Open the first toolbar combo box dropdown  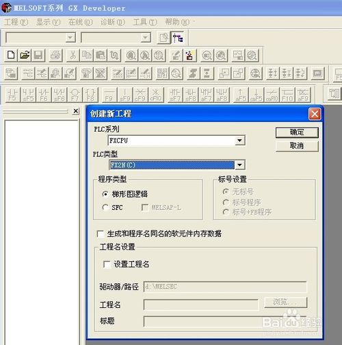pos(70,38)
